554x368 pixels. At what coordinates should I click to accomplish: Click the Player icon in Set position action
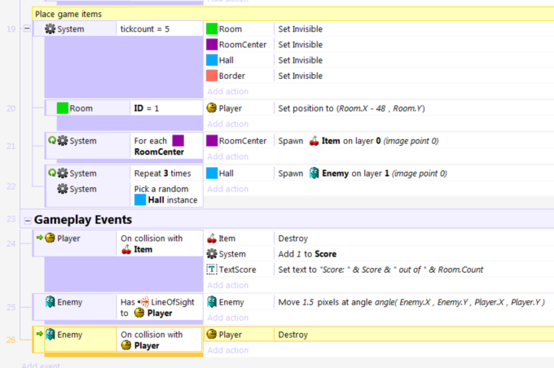pos(212,107)
